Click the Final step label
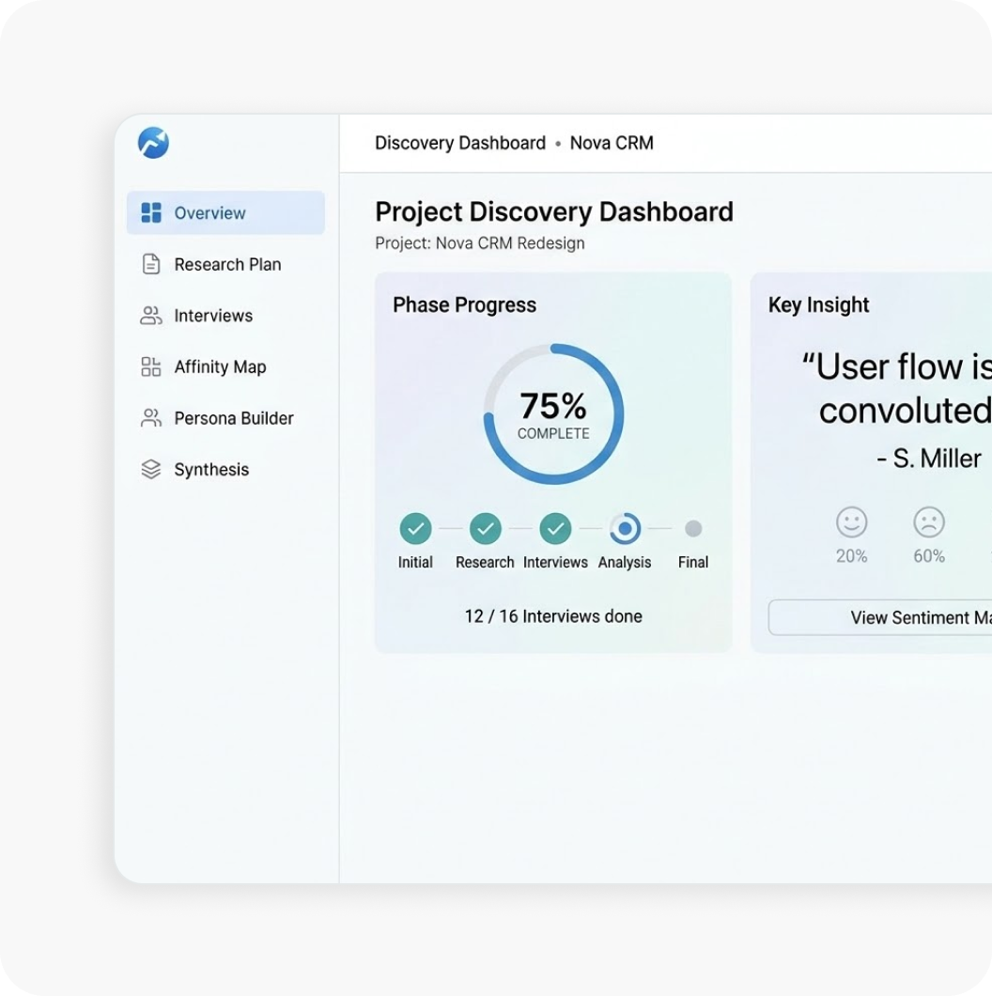 click(x=693, y=562)
